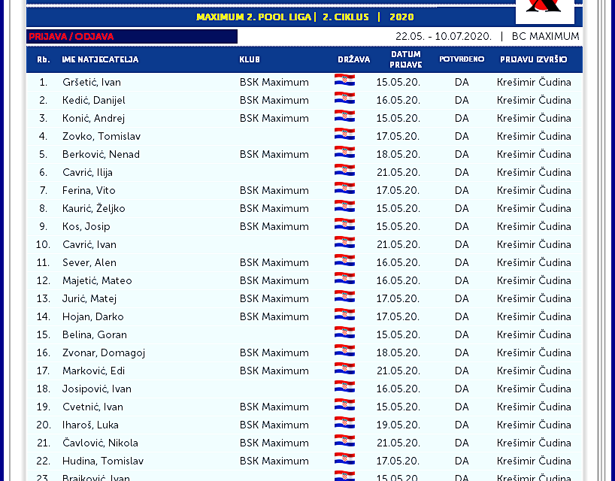Viewport: 615px width, 481px height.
Task: Select player name Iharoš, Luka
Action: click(90, 425)
